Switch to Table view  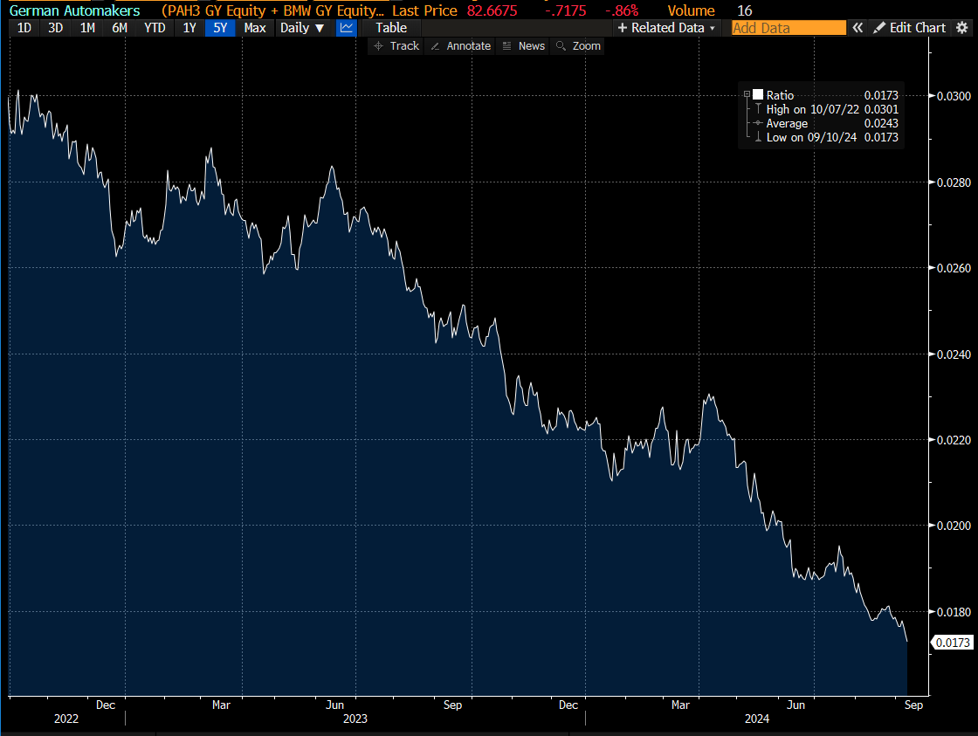tap(391, 28)
